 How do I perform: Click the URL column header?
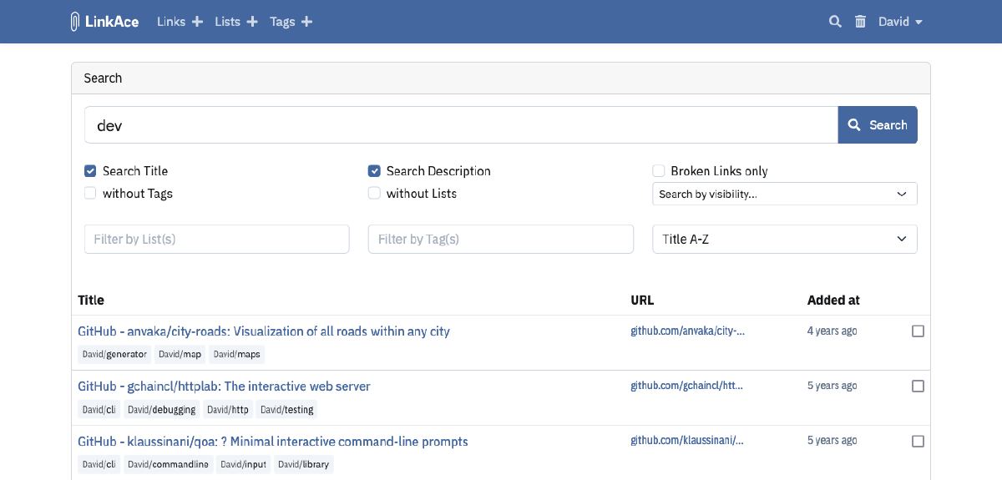tap(642, 300)
